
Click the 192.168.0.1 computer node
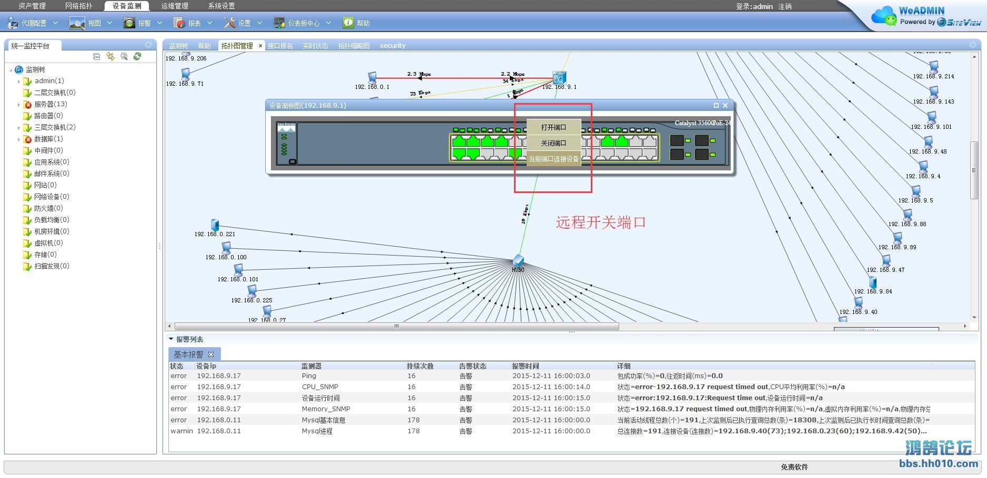point(372,78)
